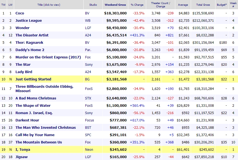Click BG studio for Just Getting Started
The image size is (238, 160).
87,79
